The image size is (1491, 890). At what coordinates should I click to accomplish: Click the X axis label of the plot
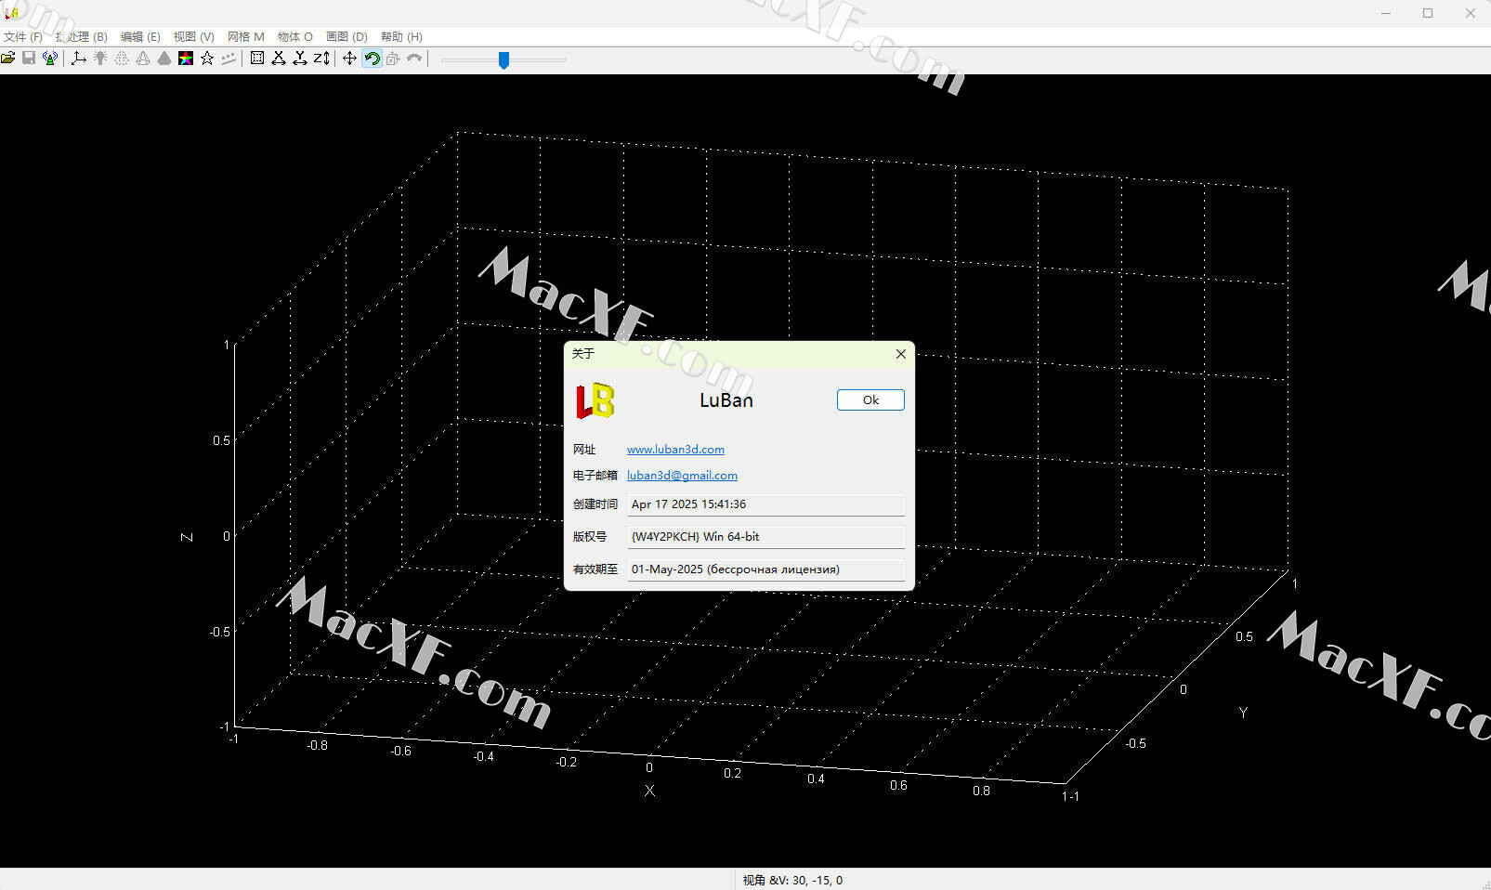(649, 792)
